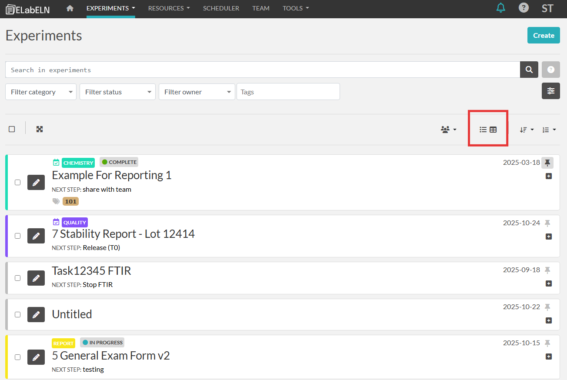Open the Filter status dropdown
The width and height of the screenshot is (567, 380).
click(117, 92)
